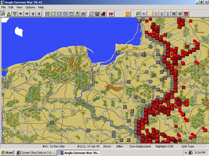Toggle the orange AI button
209x156 pixels.
[x=128, y=14]
